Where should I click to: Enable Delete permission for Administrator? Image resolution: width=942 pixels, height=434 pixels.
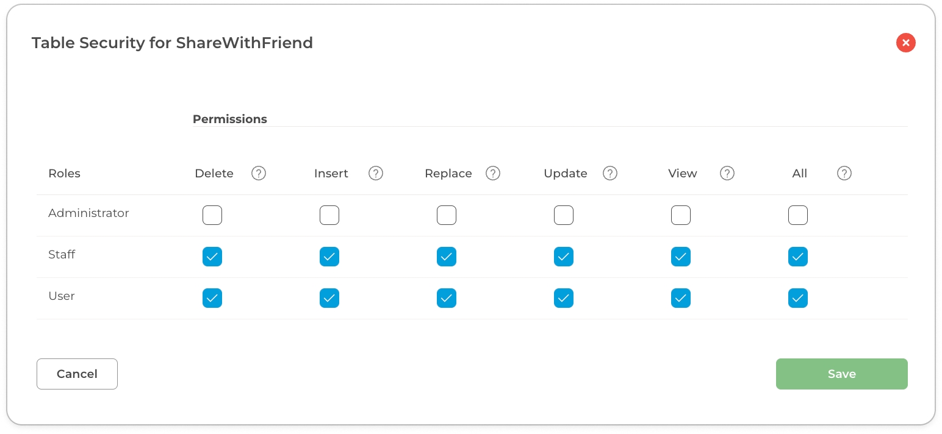[212, 215]
